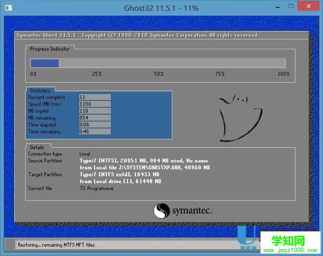323x256 pixels.
Task: Close the Ghost32 11.5.1 window
Action: 308,6
